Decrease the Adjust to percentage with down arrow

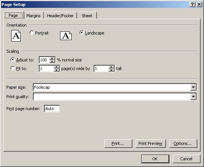[52, 61]
